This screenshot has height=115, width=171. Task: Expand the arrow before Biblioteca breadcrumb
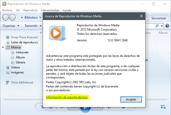[x=22, y=18]
